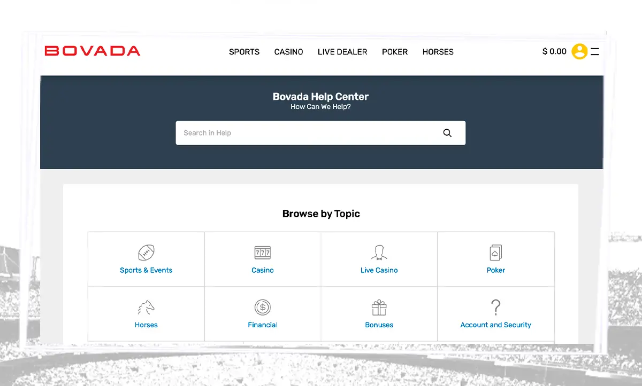Check your $0.00 account balance
This screenshot has width=642, height=386.
pyautogui.click(x=554, y=51)
